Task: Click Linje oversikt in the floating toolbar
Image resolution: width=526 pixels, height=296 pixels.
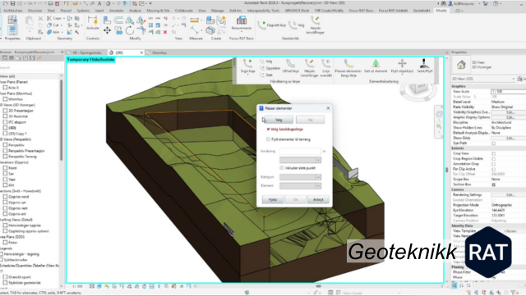Action: pos(325,68)
